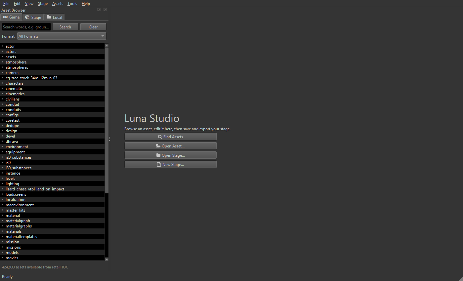The height and width of the screenshot is (281, 463).
Task: Expand the atmosphere folder arrow
Action: (2, 62)
